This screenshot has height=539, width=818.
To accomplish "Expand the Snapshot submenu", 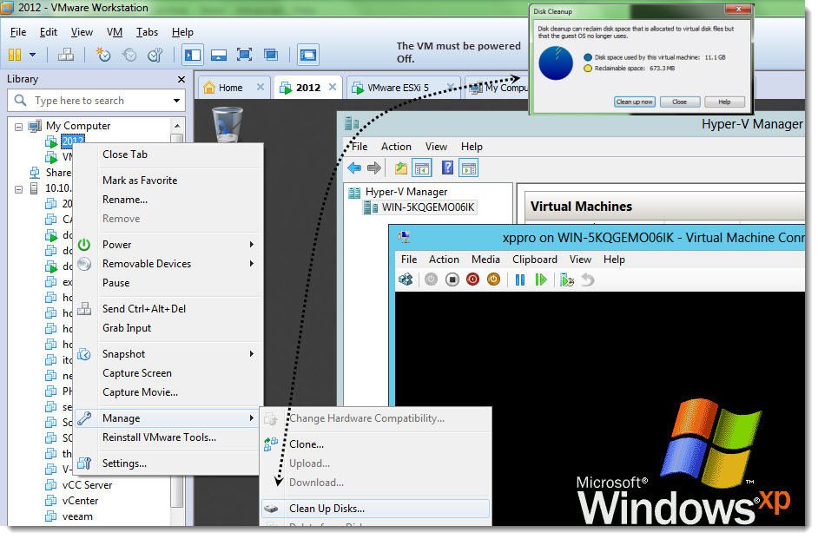I will (x=167, y=354).
